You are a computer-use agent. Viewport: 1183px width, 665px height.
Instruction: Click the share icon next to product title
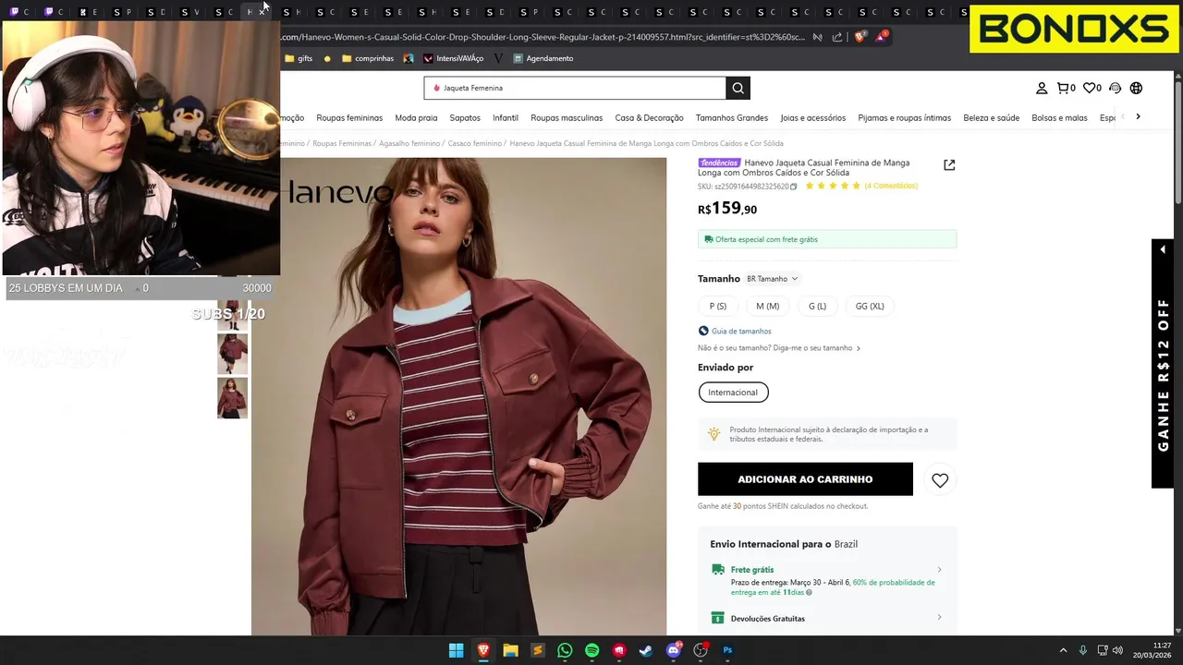949,164
